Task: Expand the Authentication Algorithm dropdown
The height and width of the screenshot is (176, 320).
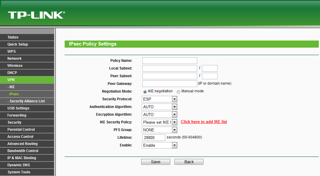Action: (159, 107)
